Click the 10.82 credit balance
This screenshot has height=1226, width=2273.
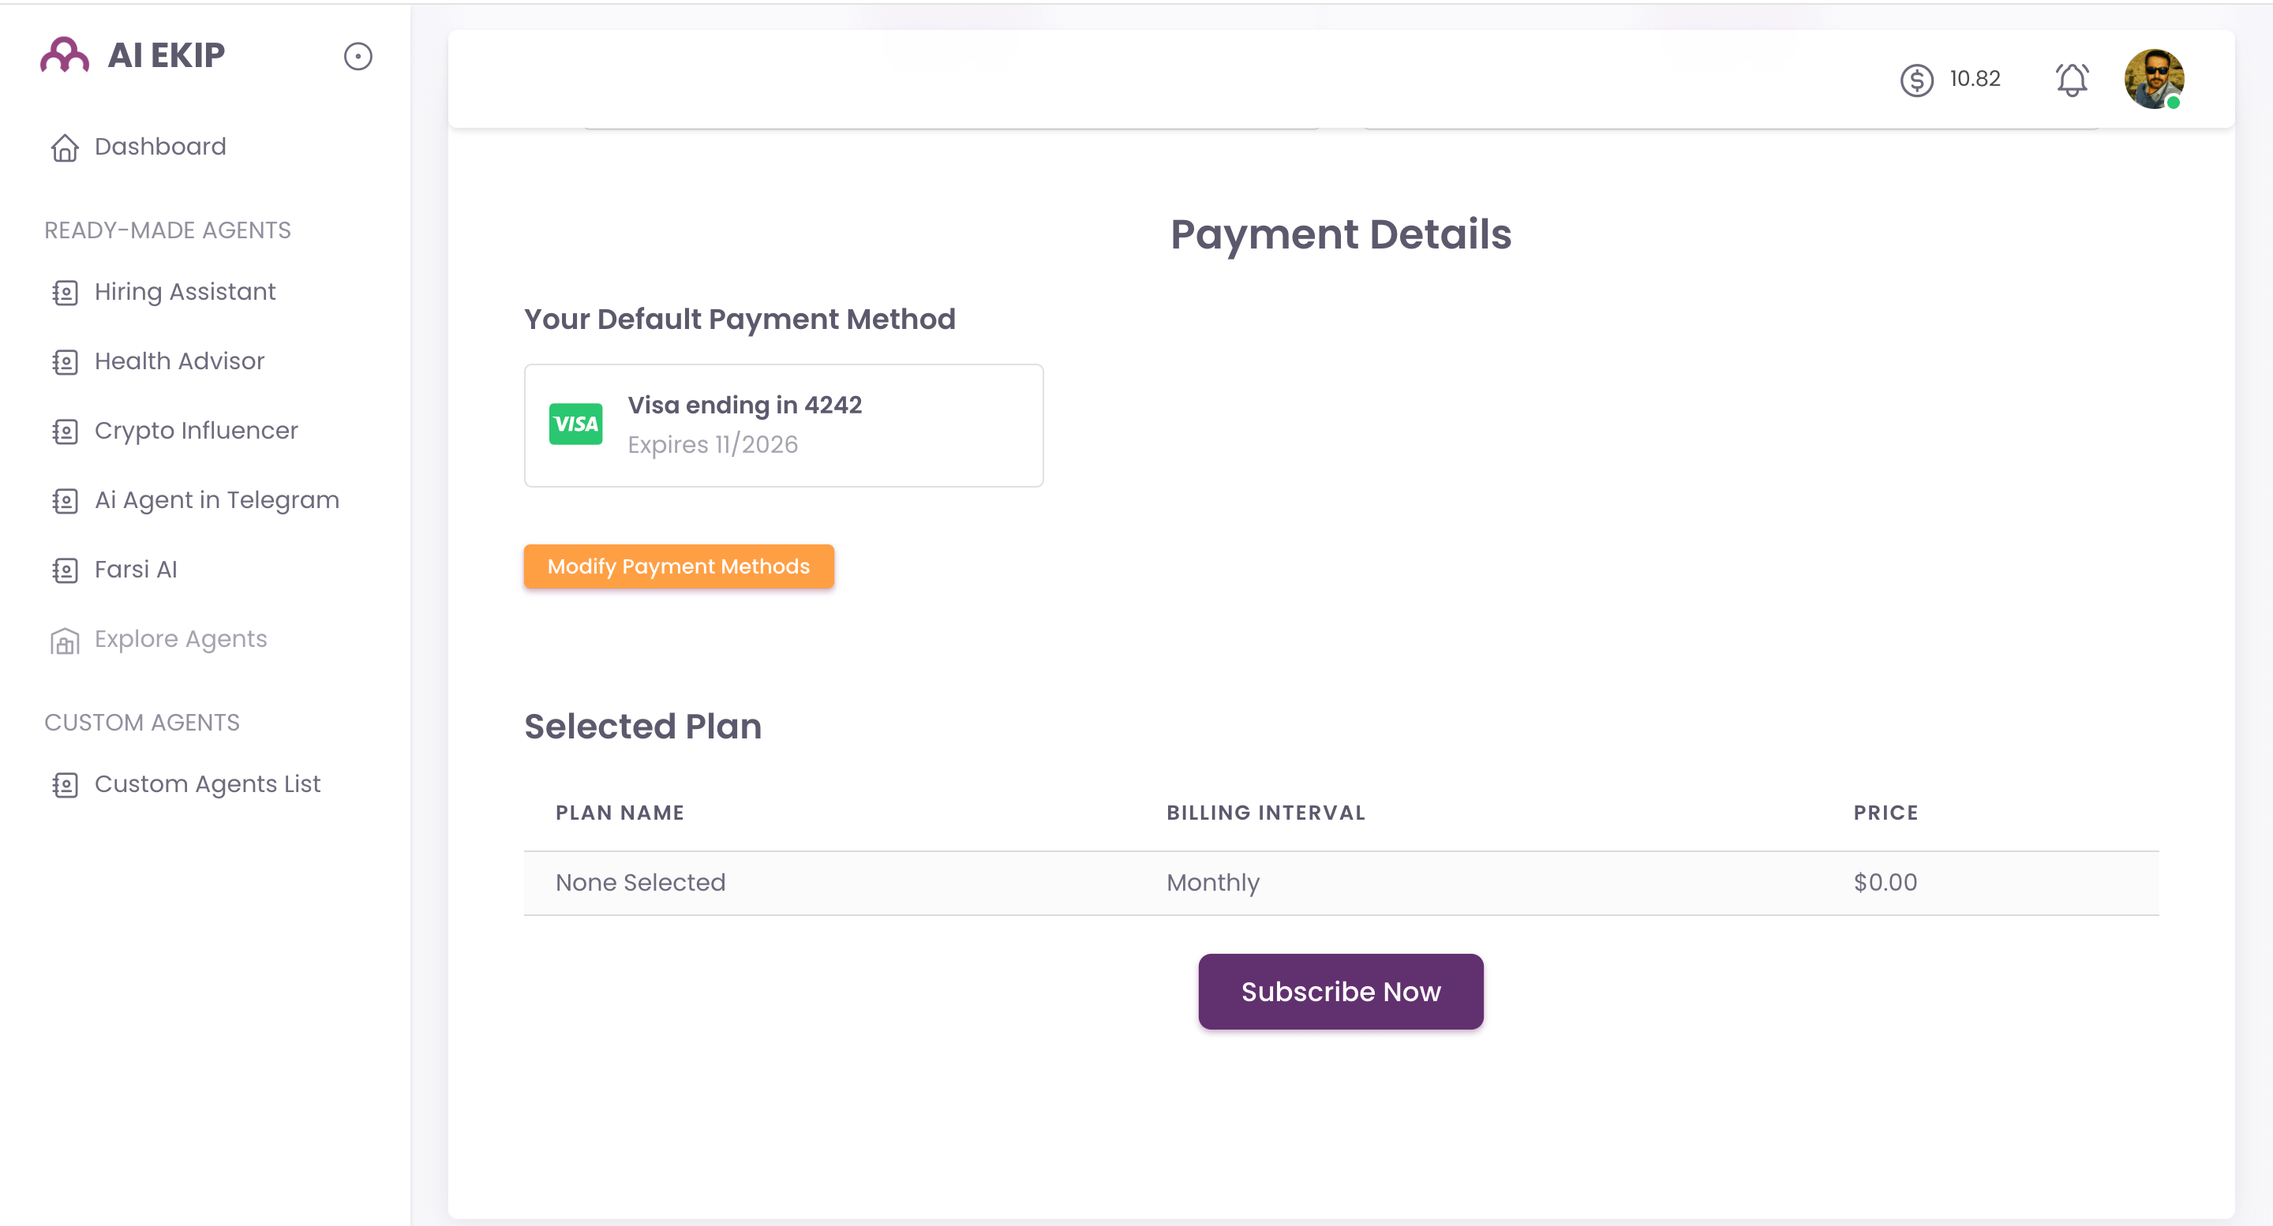(1975, 80)
